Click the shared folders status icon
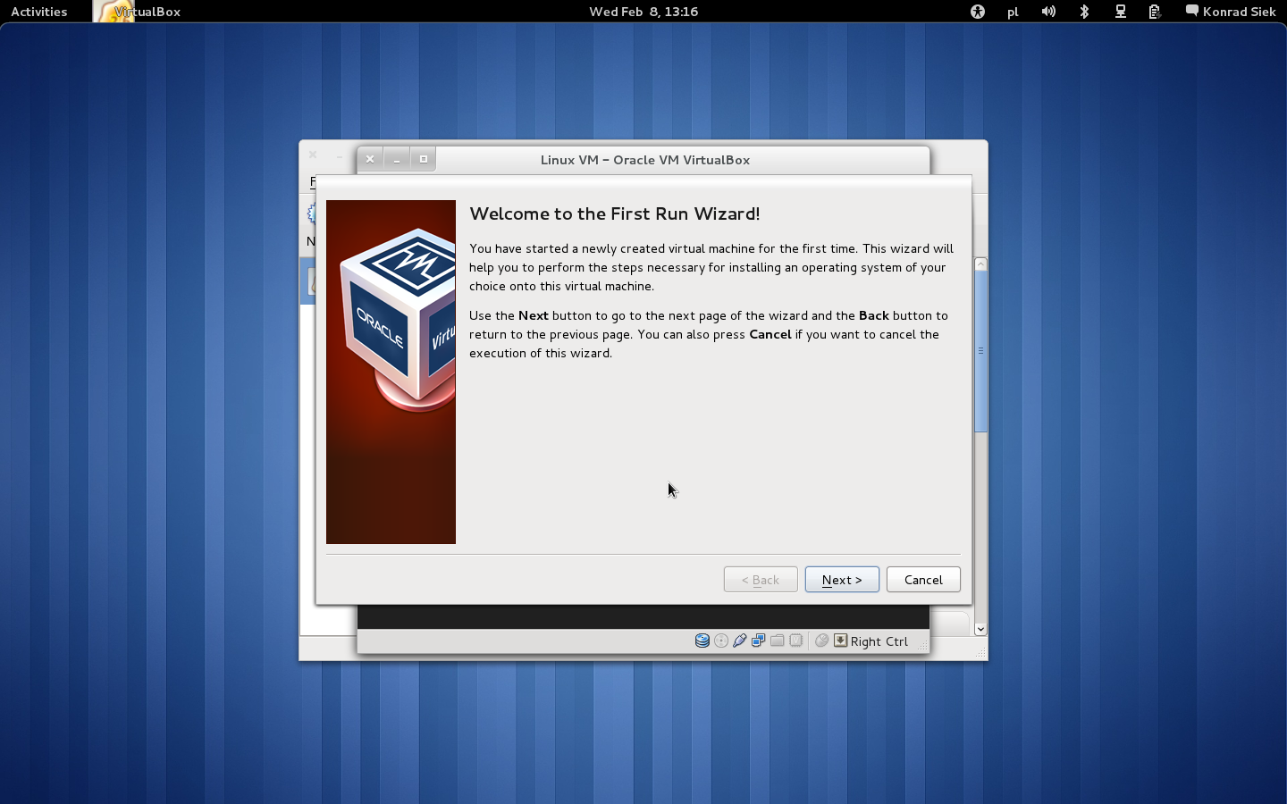The height and width of the screenshot is (804, 1287). coord(778,641)
